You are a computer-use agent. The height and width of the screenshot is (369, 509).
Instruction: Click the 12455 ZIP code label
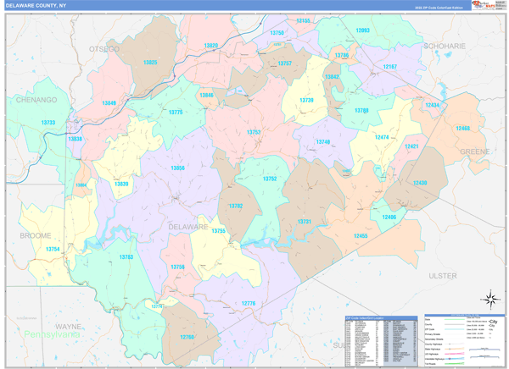coord(361,235)
